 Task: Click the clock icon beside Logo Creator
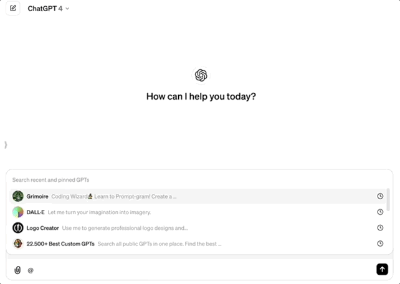click(380, 228)
